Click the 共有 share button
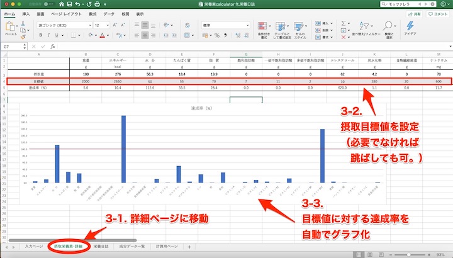 point(414,14)
